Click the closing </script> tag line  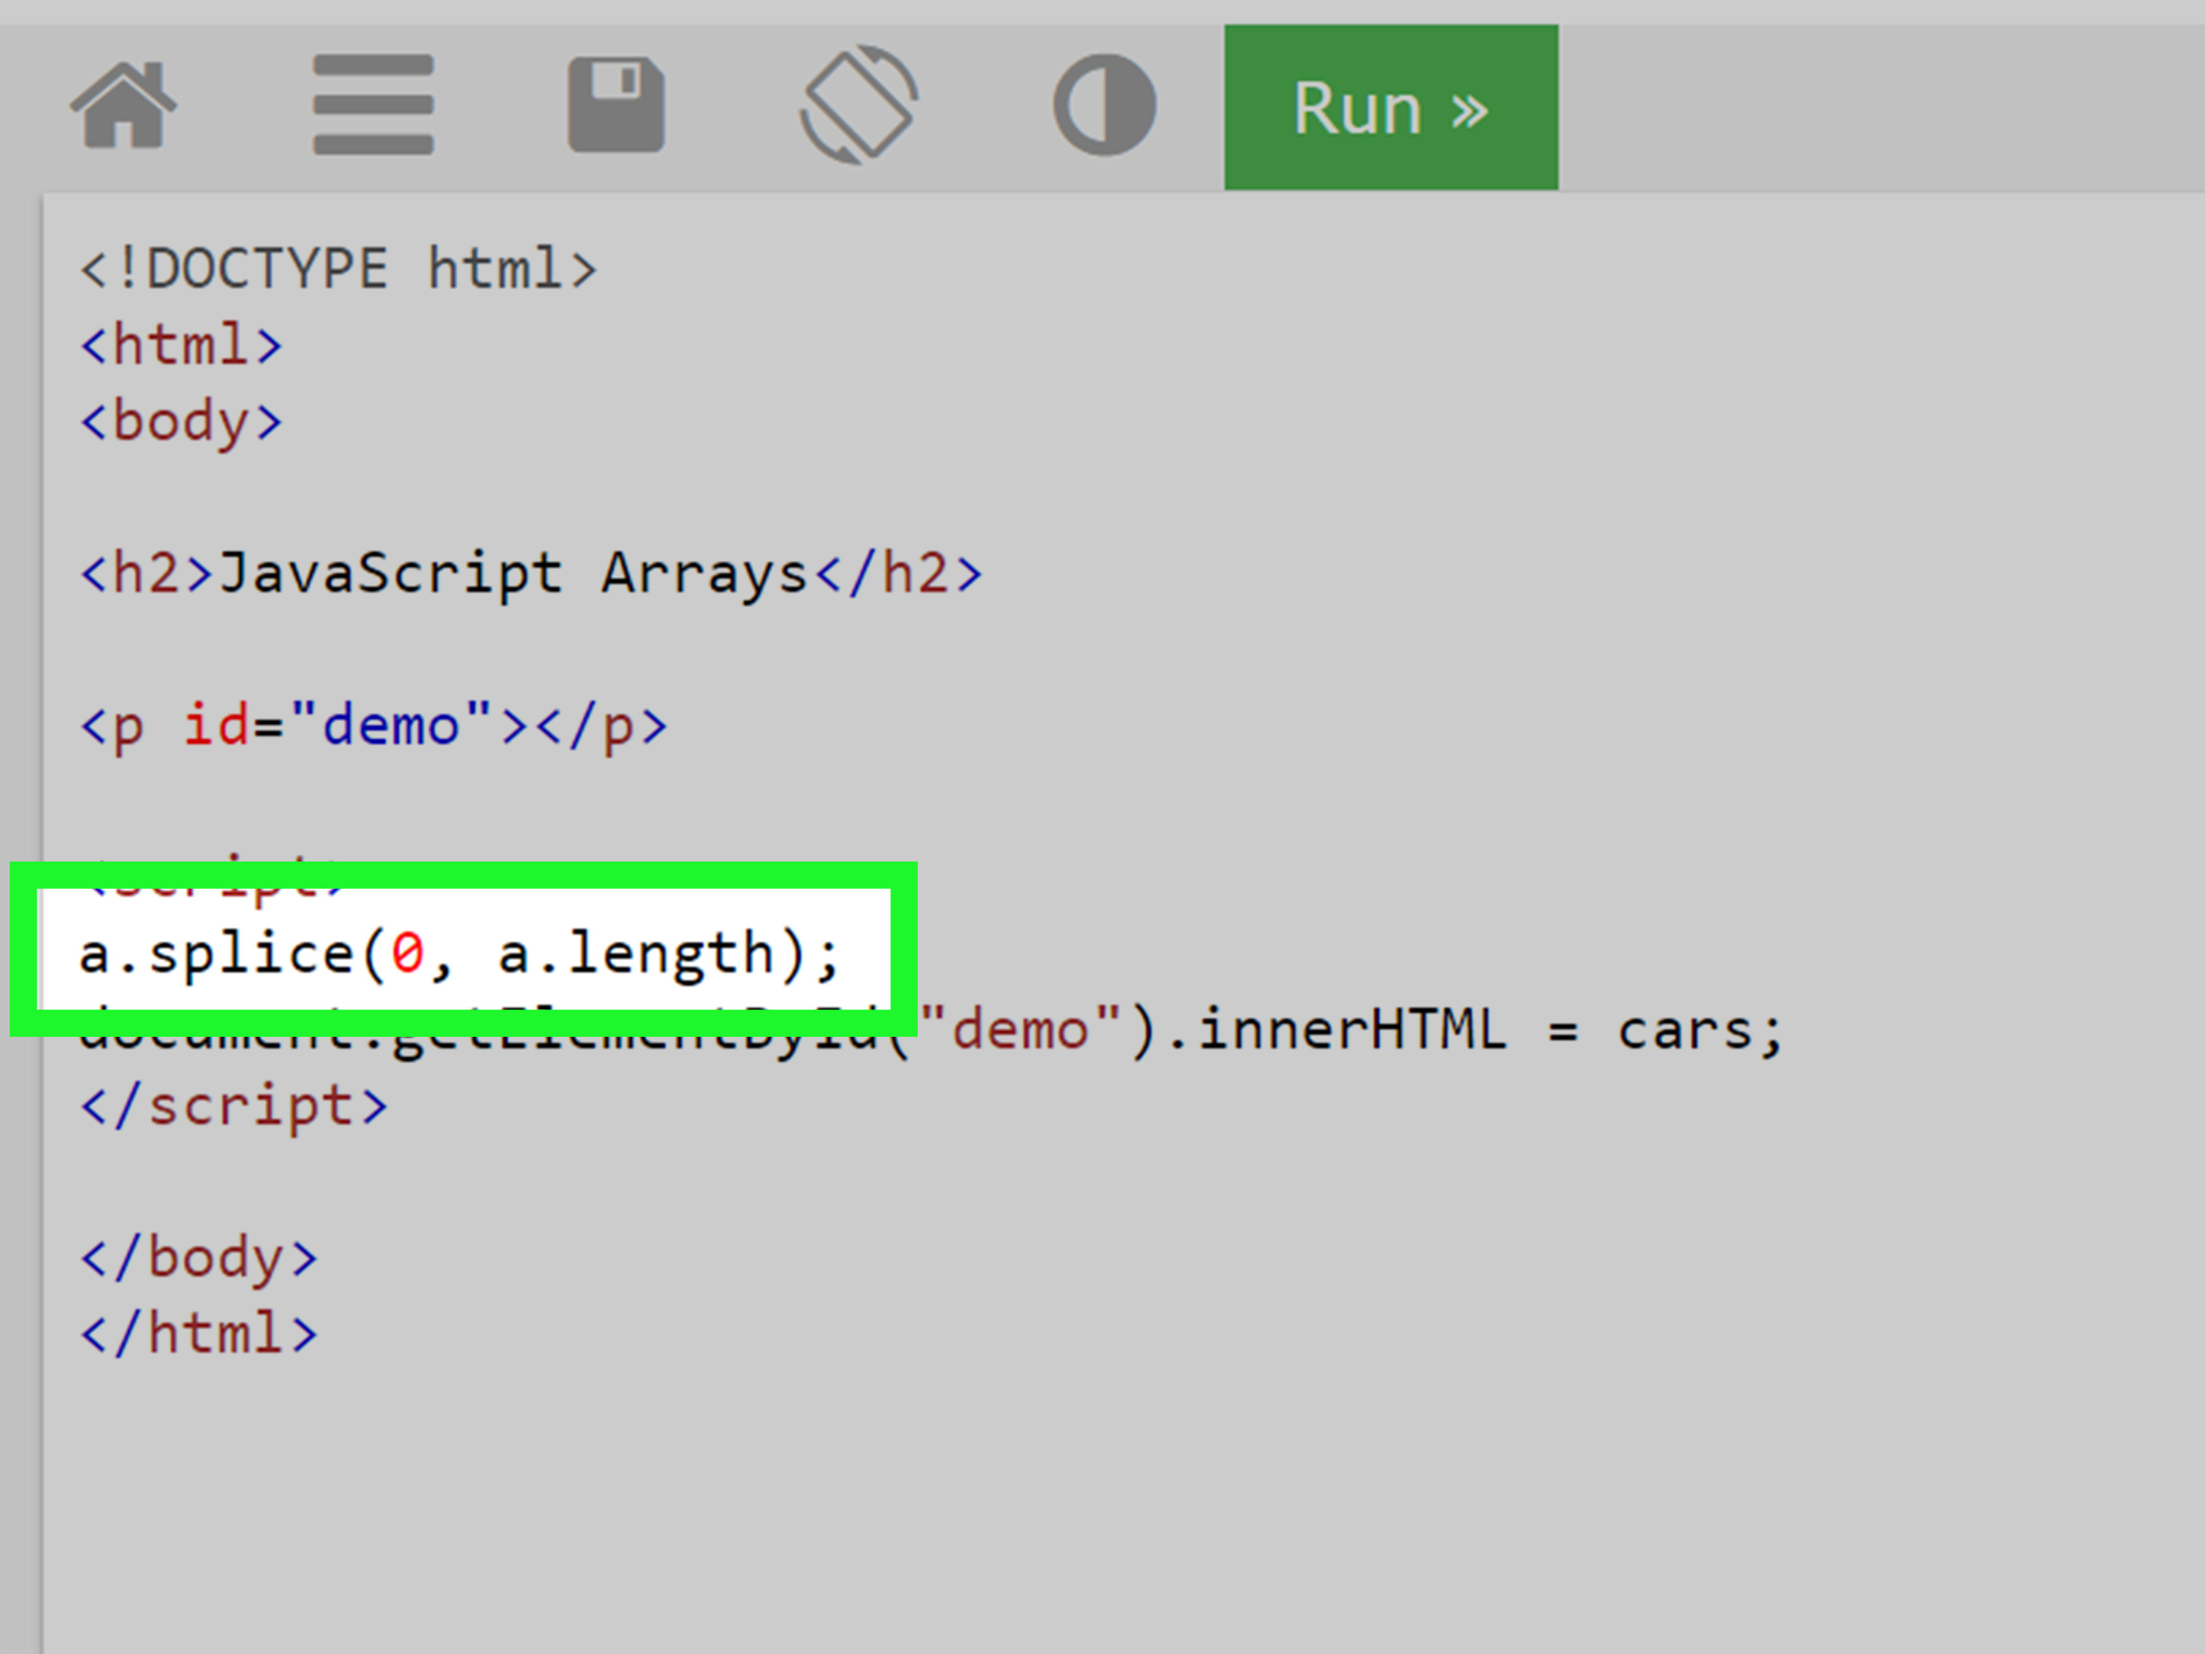pos(234,1107)
